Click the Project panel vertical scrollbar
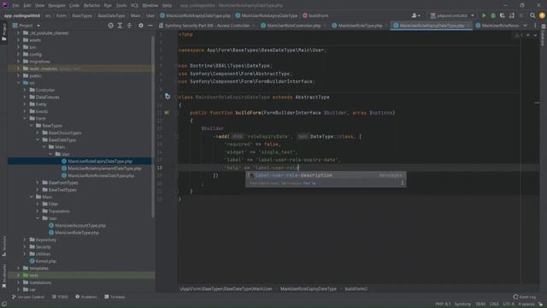 coord(153,126)
